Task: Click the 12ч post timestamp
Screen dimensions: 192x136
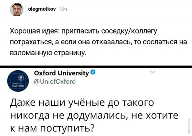Action: [62, 10]
